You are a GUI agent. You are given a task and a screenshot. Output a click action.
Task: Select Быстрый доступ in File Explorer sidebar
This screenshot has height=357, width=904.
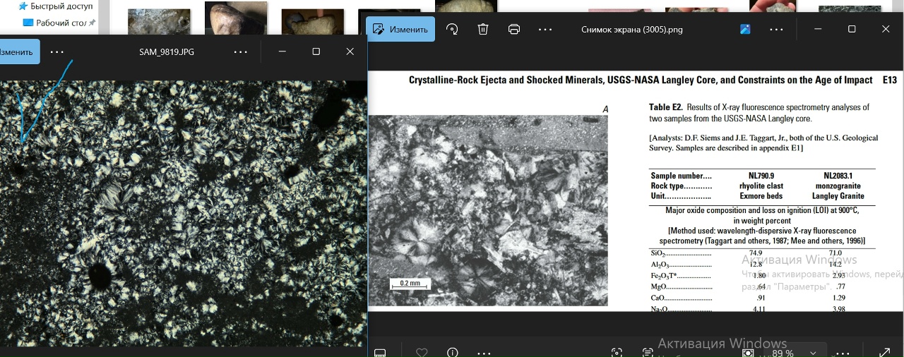click(61, 6)
